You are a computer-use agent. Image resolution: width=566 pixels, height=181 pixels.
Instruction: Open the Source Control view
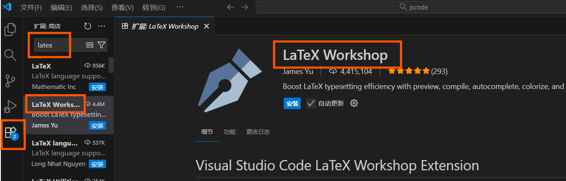pyautogui.click(x=10, y=80)
